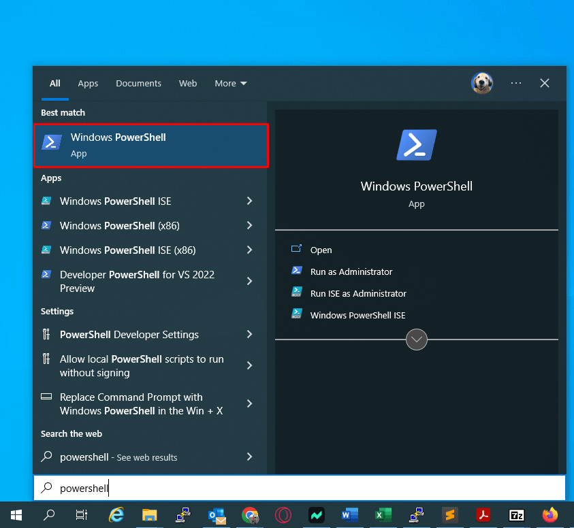This screenshot has width=574, height=528.
Task: Open Sublime Text from the taskbar
Action: coord(450,515)
